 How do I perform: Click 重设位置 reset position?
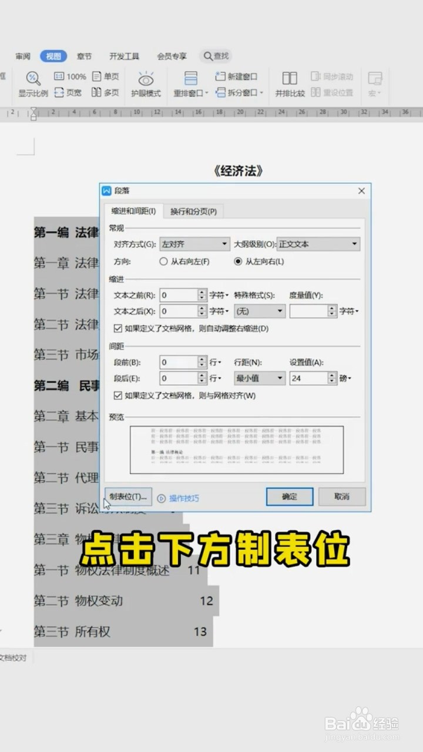(332, 93)
